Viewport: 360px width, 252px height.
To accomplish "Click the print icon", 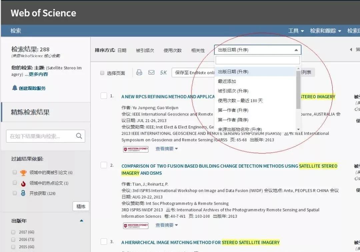I will 139,72.
